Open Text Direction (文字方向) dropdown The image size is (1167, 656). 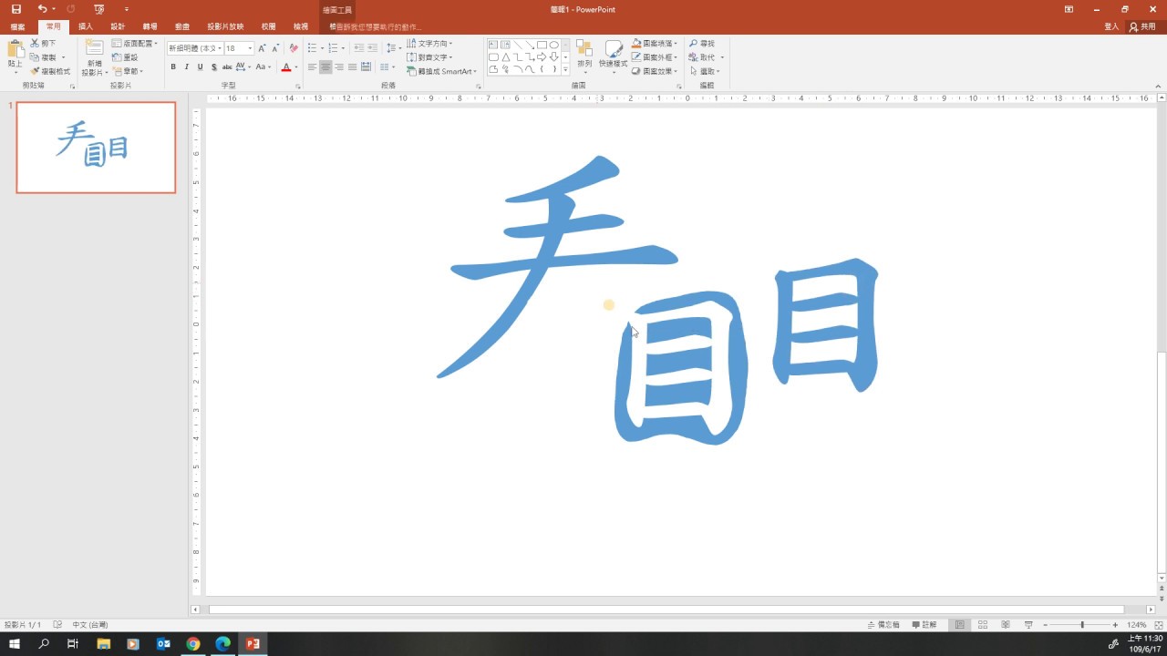[x=429, y=43]
